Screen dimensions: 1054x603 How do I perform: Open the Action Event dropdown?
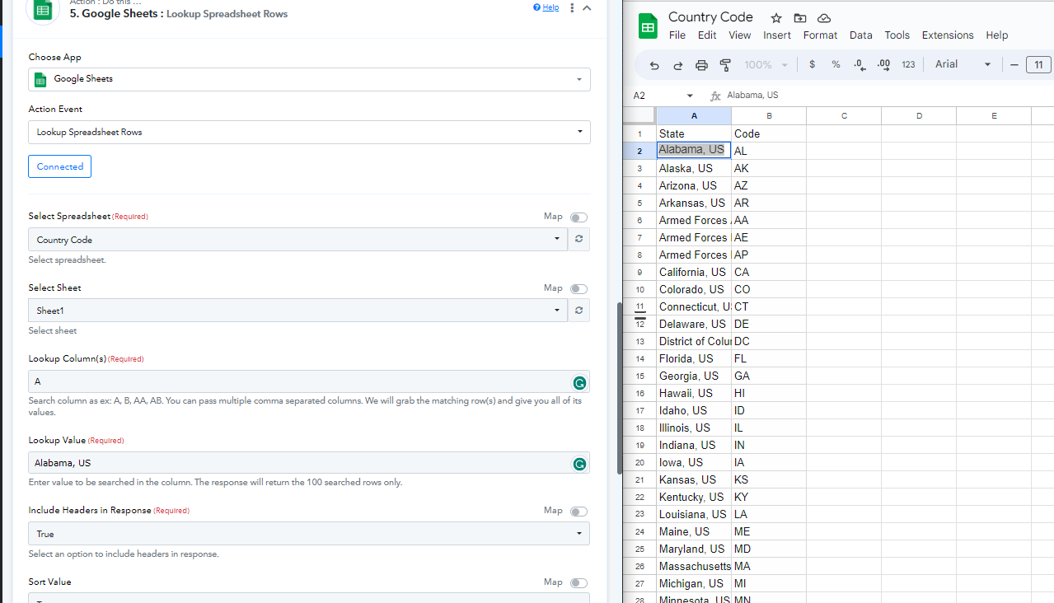309,132
